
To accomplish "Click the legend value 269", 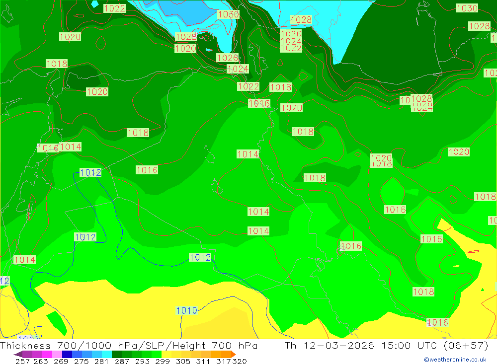I will pos(61,361).
